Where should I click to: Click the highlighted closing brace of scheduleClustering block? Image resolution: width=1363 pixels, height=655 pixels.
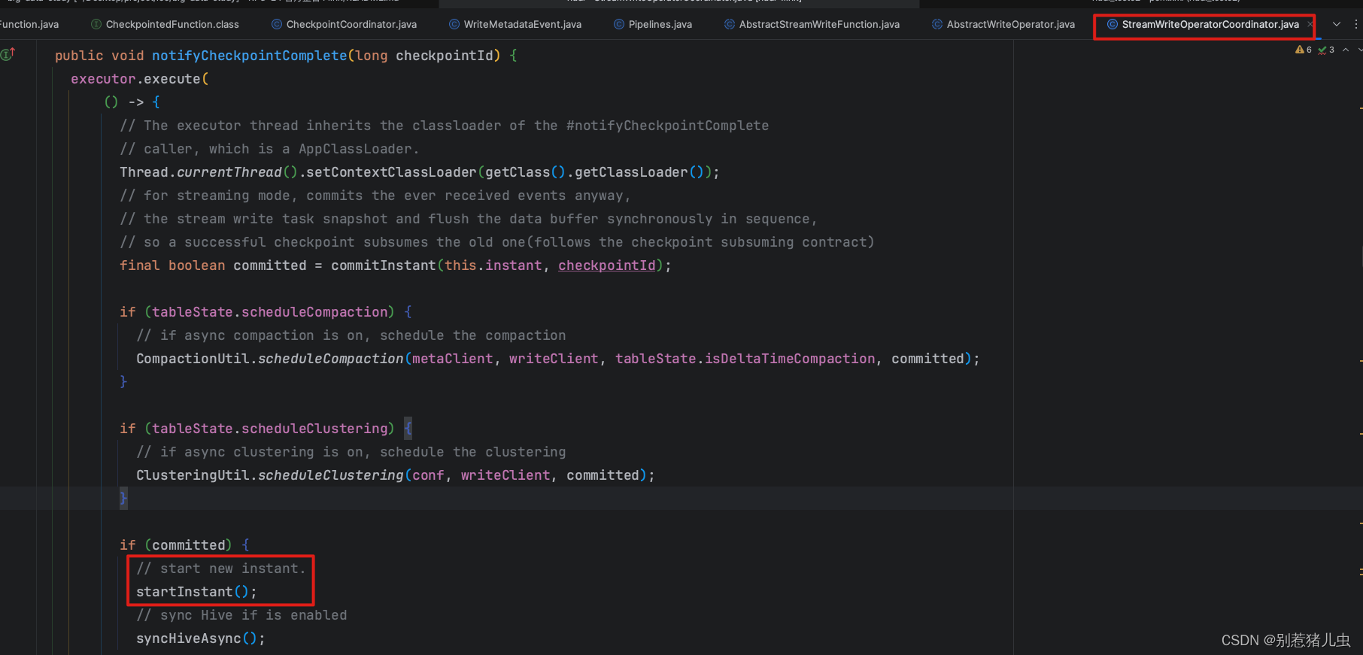coord(123,499)
